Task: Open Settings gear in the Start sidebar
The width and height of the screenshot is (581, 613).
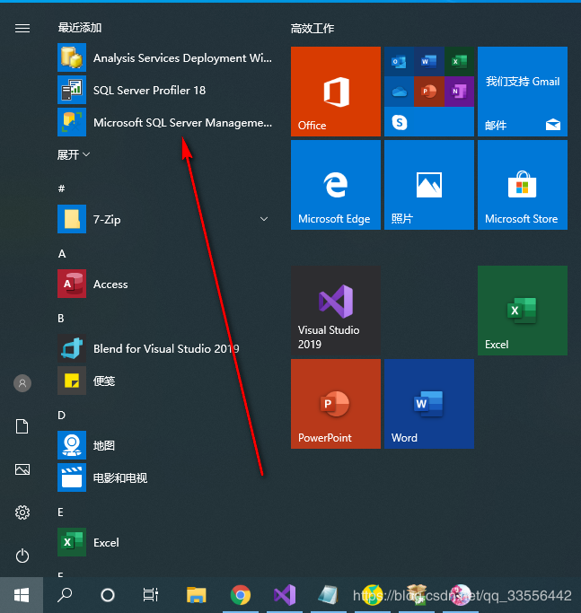Action: [x=22, y=512]
